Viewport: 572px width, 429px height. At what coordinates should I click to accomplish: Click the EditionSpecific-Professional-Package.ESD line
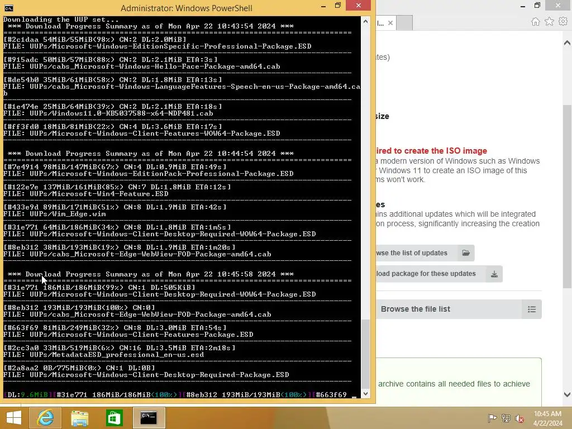pyautogui.click(x=157, y=46)
